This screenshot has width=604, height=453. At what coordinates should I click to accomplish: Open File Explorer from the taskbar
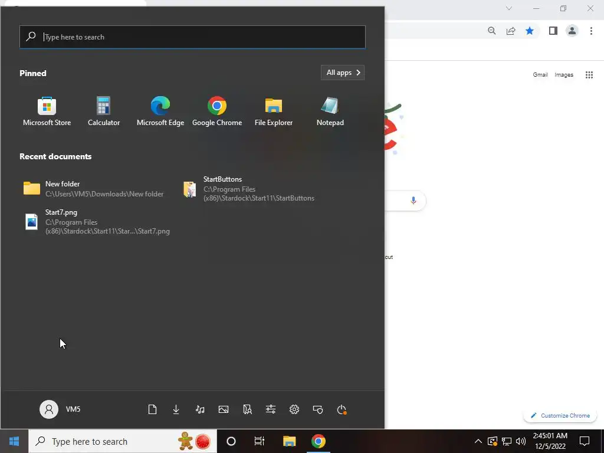pyautogui.click(x=289, y=441)
